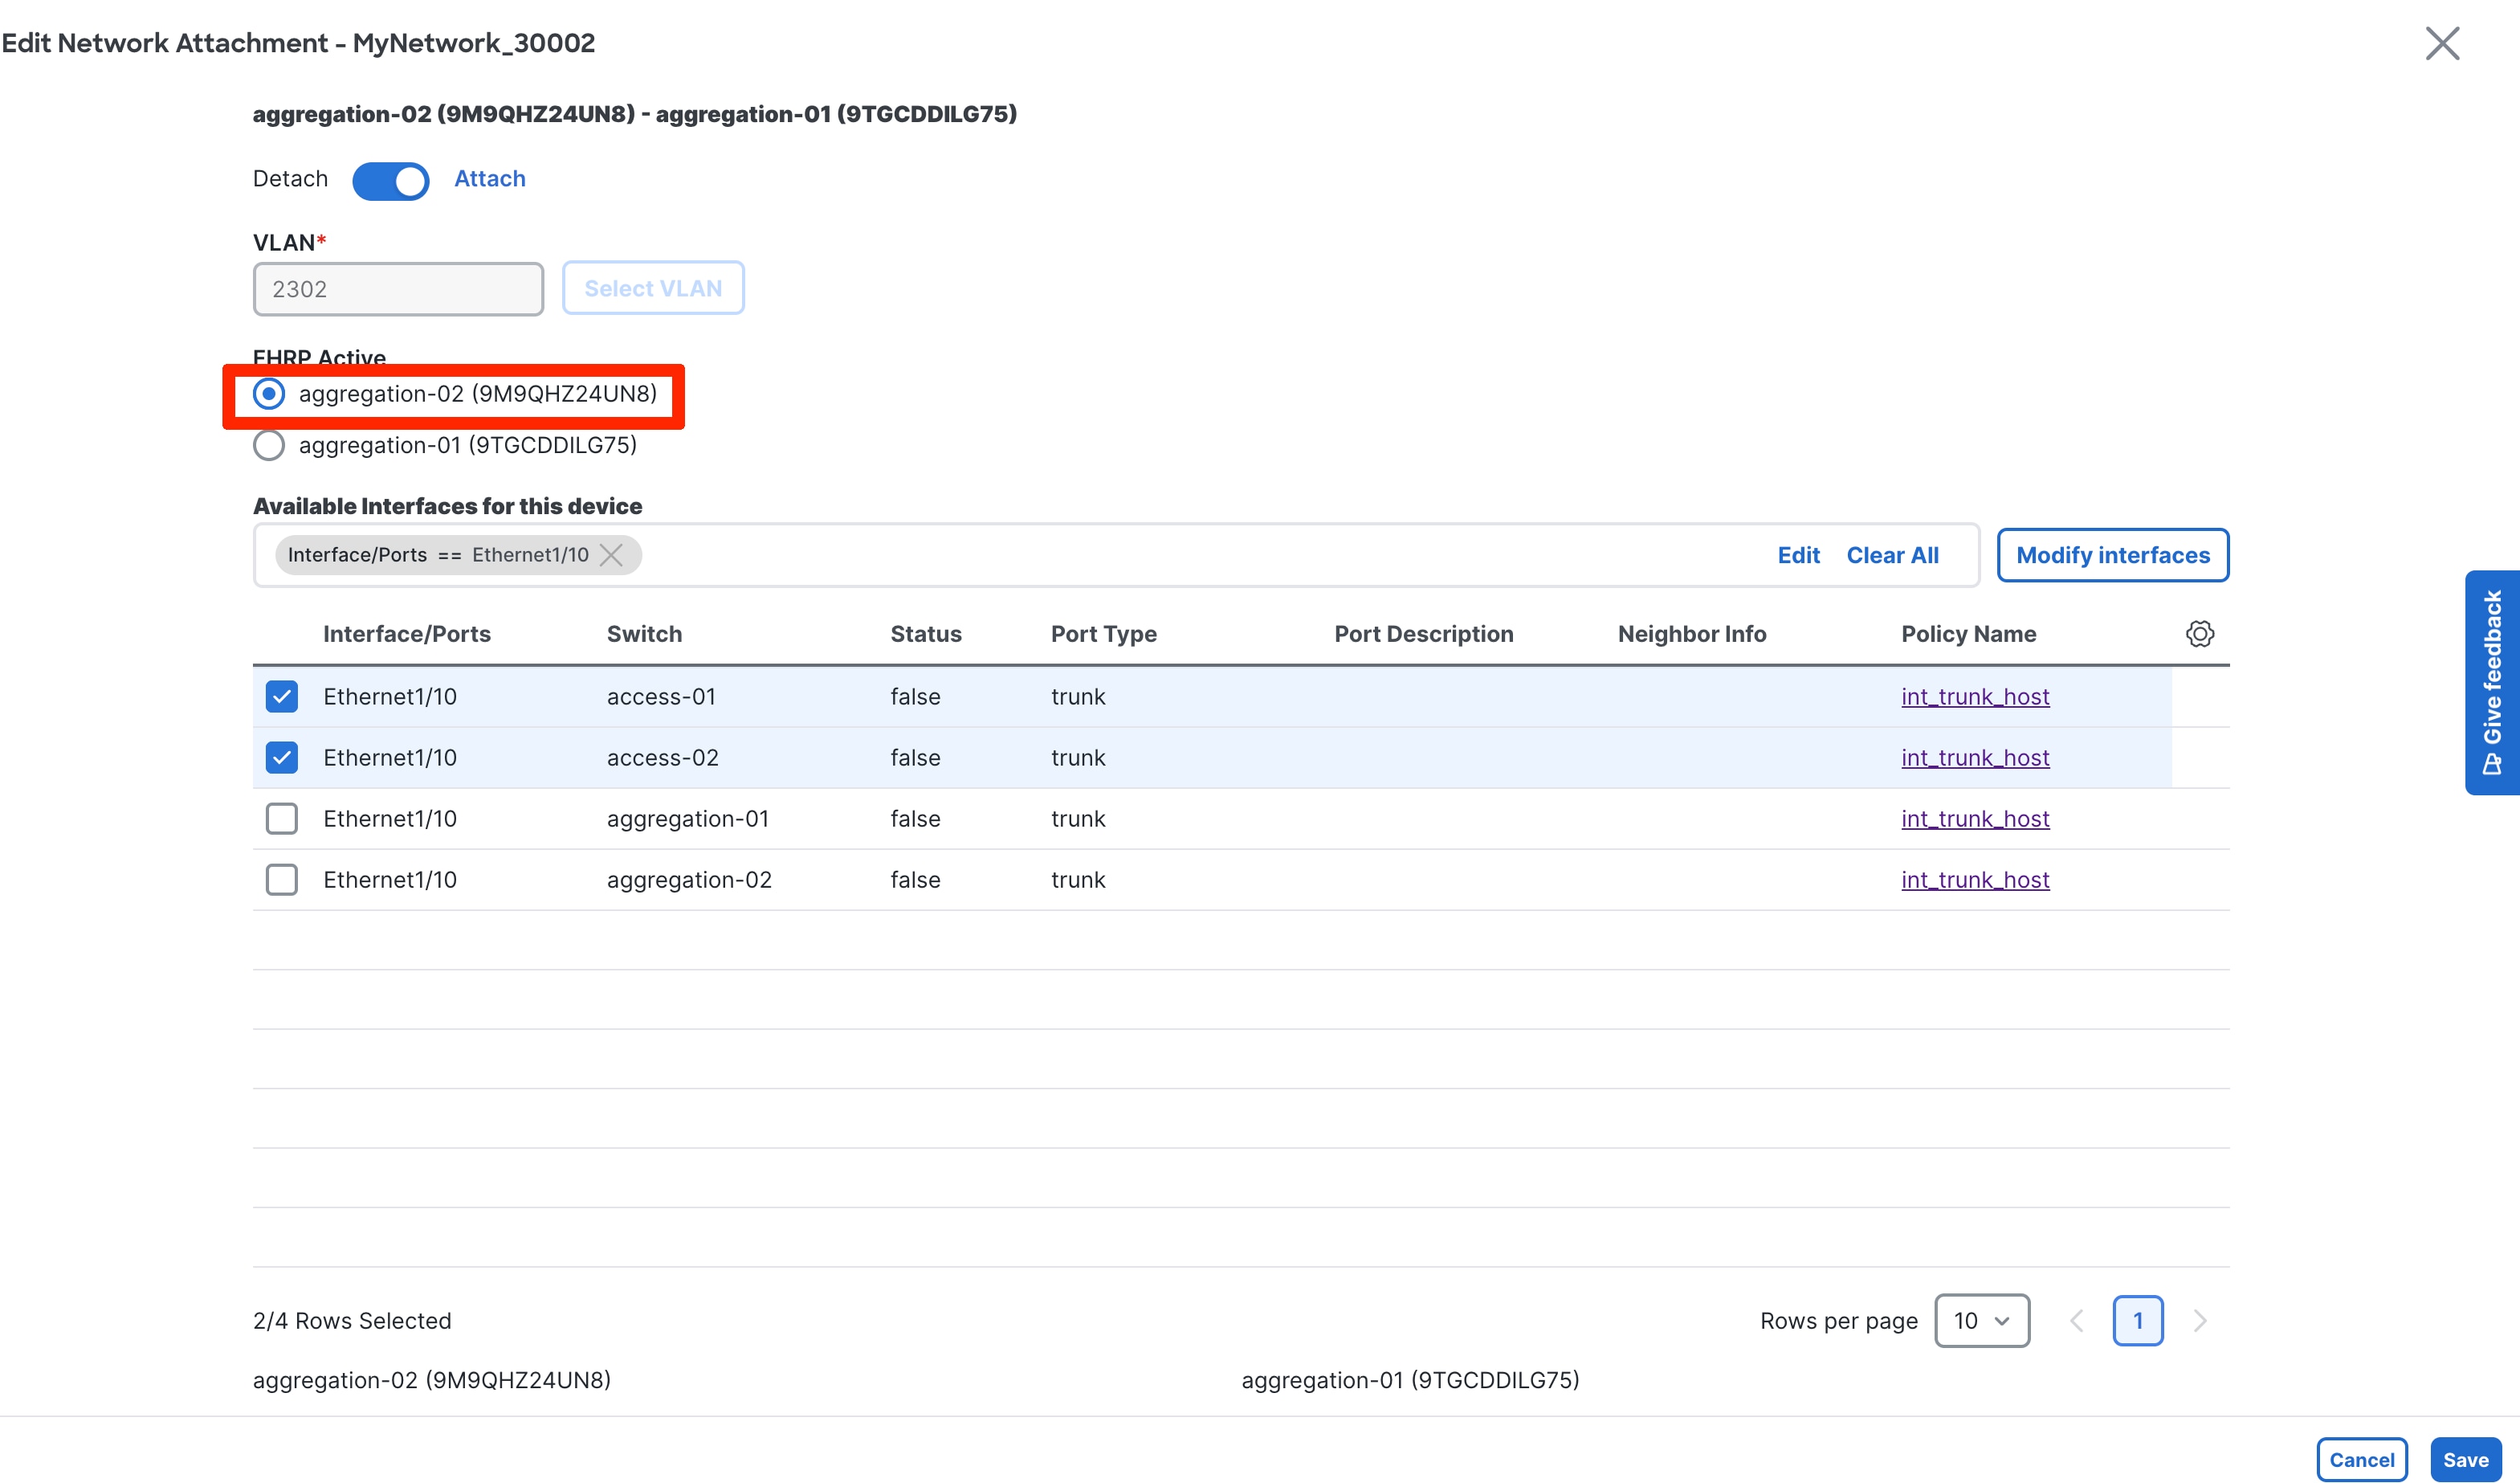Close the Edit Network Attachment dialog
Image resolution: width=2520 pixels, height=1483 pixels.
pyautogui.click(x=2443, y=43)
